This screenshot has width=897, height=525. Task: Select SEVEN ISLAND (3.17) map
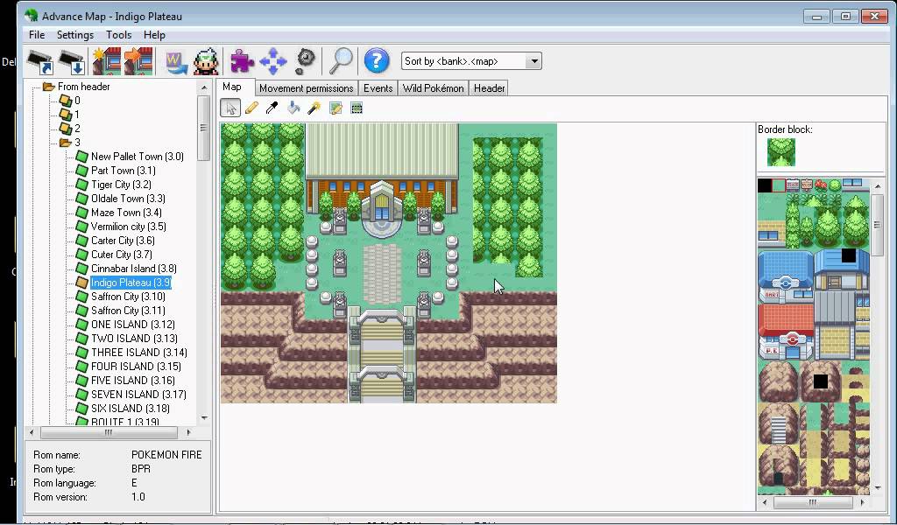click(x=138, y=394)
